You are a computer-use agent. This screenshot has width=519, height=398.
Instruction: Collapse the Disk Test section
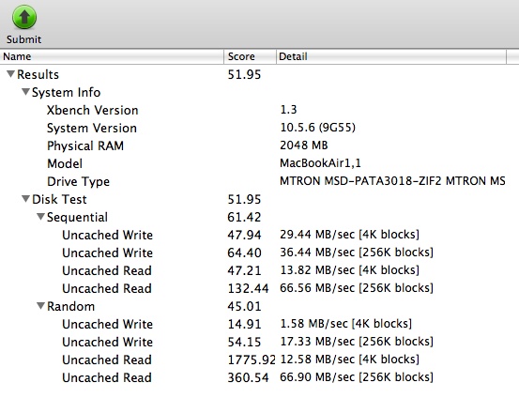click(x=25, y=199)
